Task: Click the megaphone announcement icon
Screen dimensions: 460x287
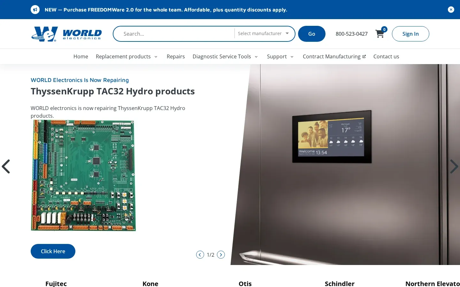Action: (x=35, y=10)
